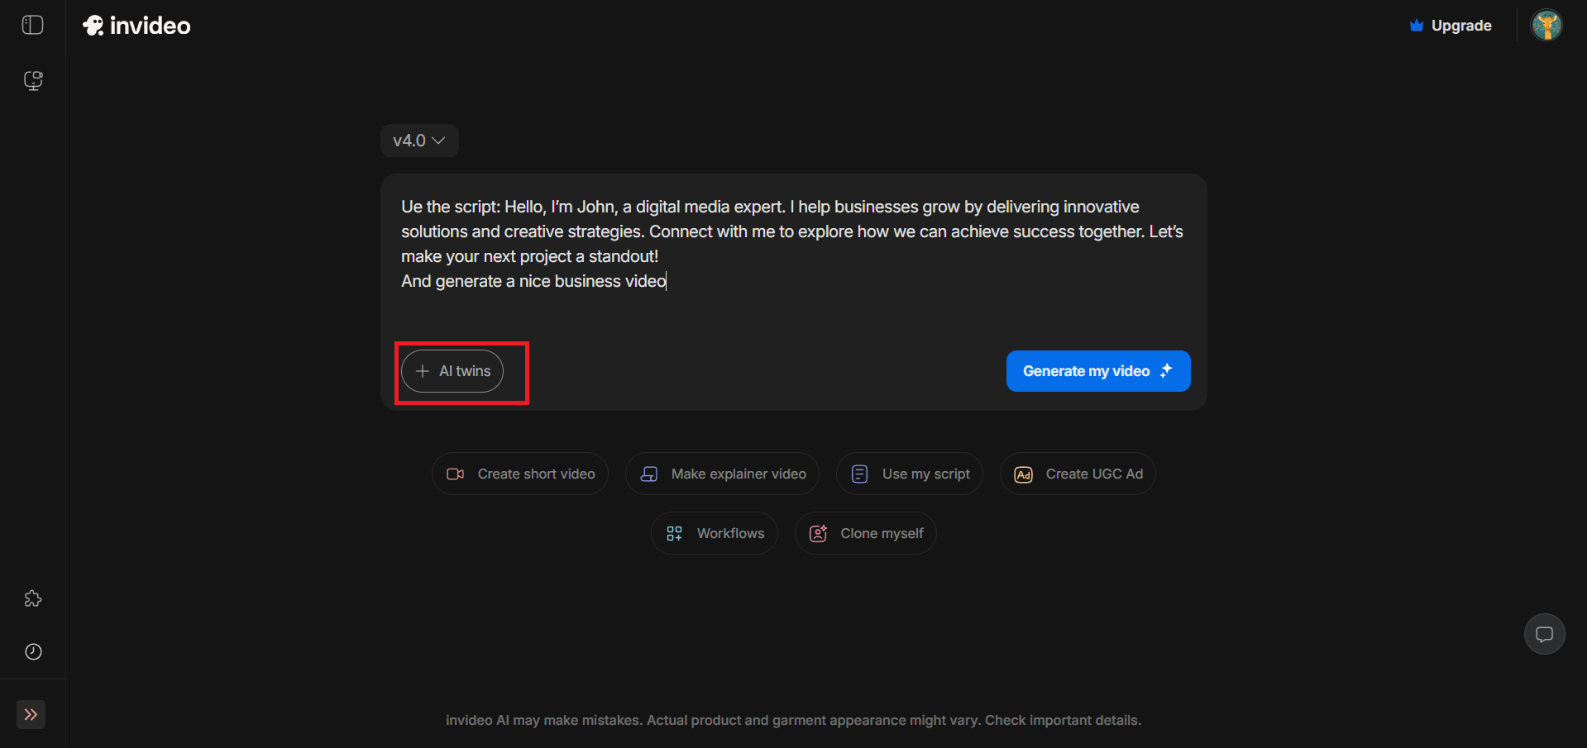Expand sidebar with double-arrow button
The image size is (1587, 748).
coord(31,714)
